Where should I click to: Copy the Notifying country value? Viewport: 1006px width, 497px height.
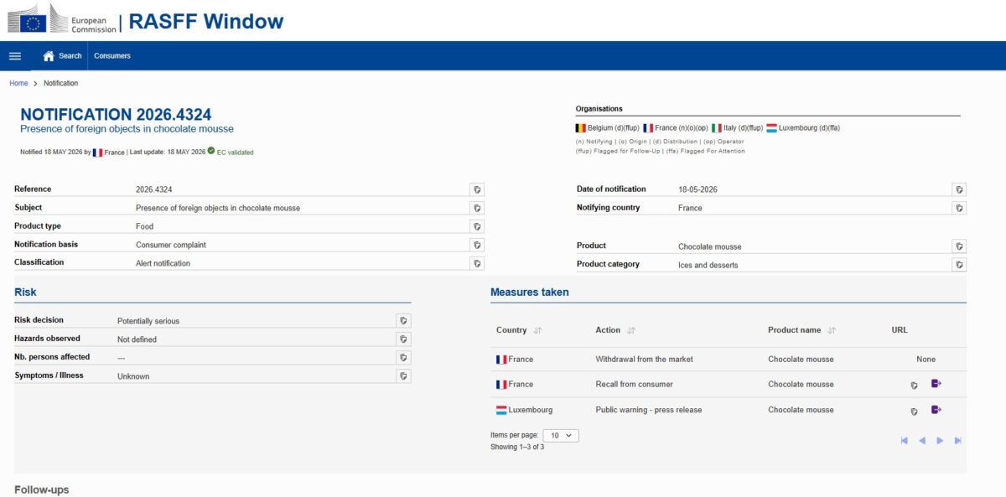959,208
